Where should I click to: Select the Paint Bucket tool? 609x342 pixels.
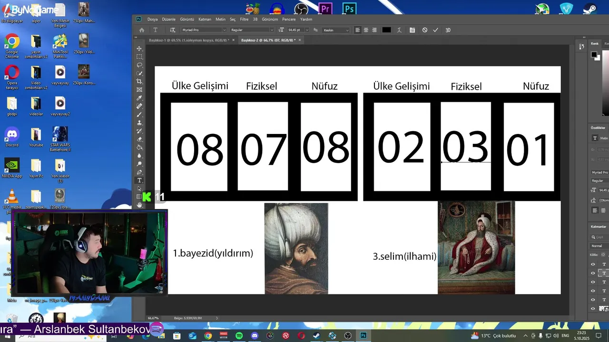(139, 147)
